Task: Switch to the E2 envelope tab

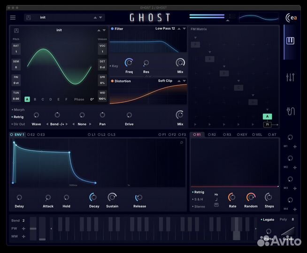Action: point(31,134)
